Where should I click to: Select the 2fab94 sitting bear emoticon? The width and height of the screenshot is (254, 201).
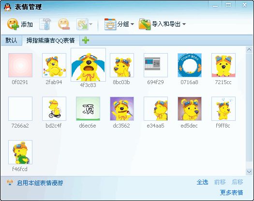[x=54, y=65]
